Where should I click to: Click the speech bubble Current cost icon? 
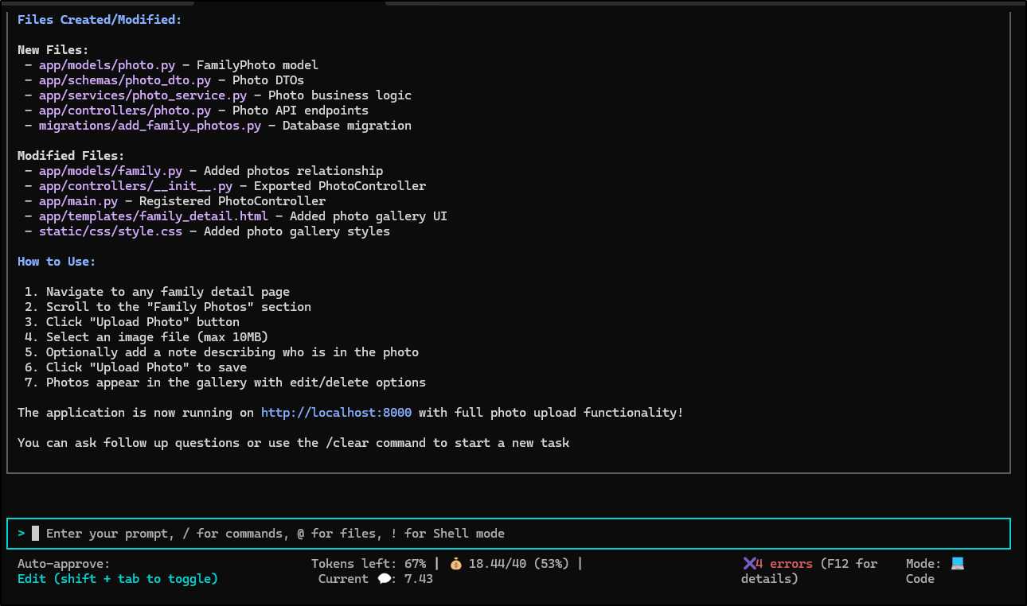385,579
